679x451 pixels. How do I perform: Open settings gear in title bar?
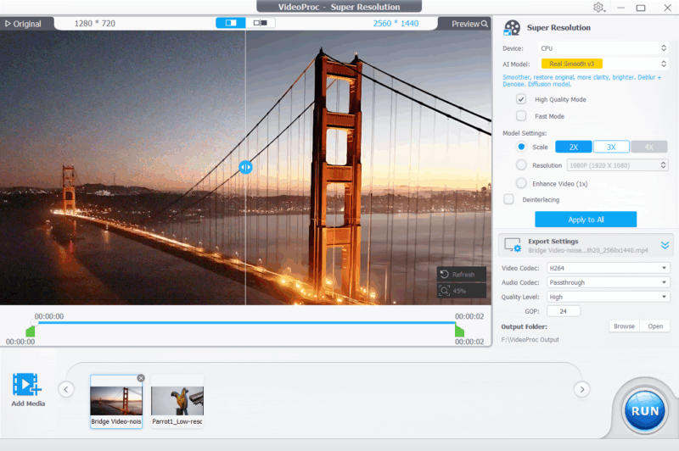(x=599, y=8)
